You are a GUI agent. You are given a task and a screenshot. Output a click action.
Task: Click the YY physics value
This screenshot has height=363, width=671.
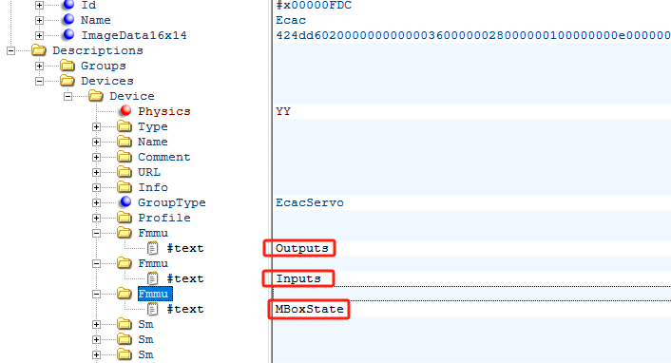pyautogui.click(x=283, y=111)
